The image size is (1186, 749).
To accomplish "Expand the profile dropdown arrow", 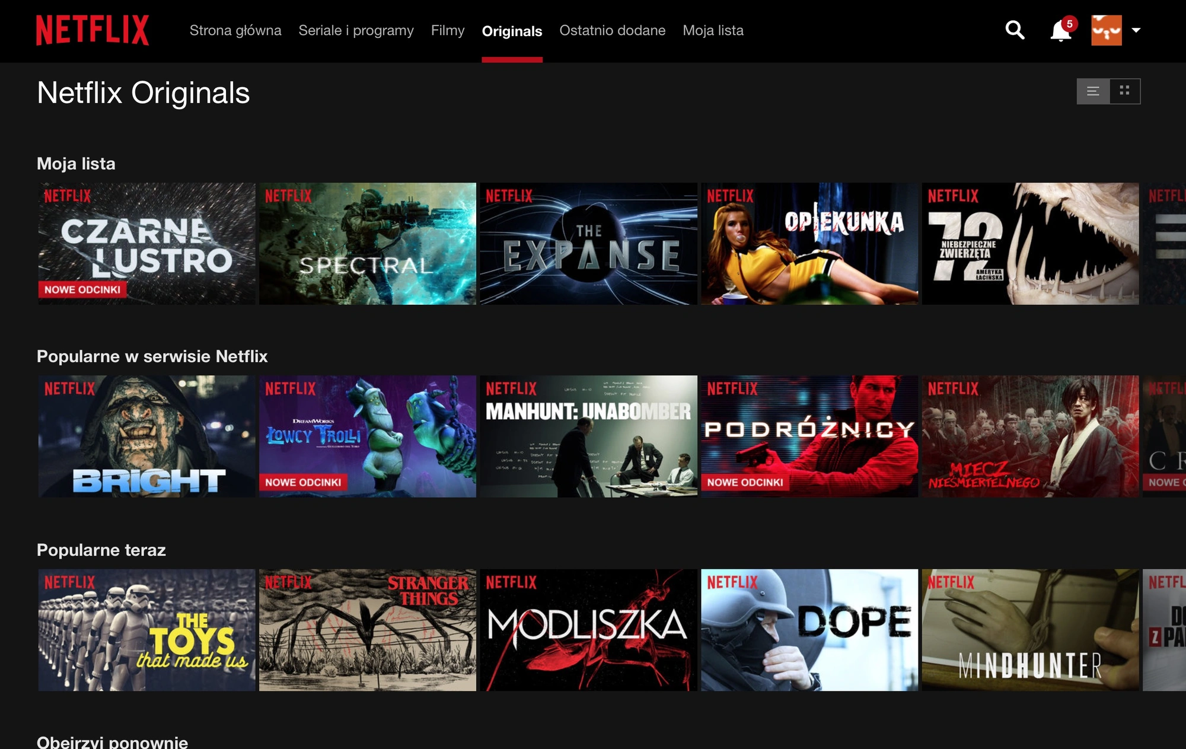I will click(x=1136, y=30).
